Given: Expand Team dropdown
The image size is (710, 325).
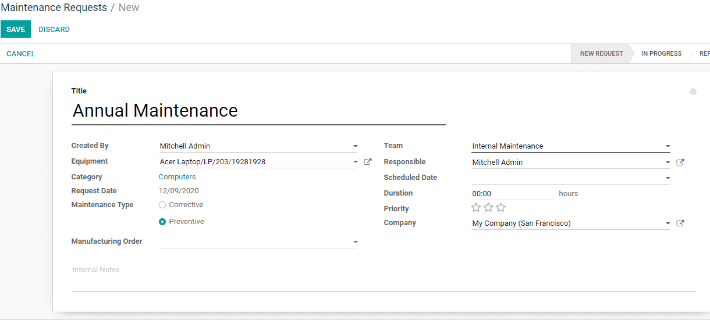Looking at the screenshot, I should click(668, 146).
